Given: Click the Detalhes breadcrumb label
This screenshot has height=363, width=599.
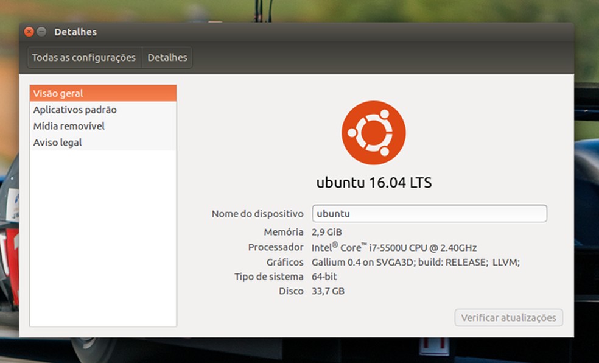Looking at the screenshot, I should 167,57.
